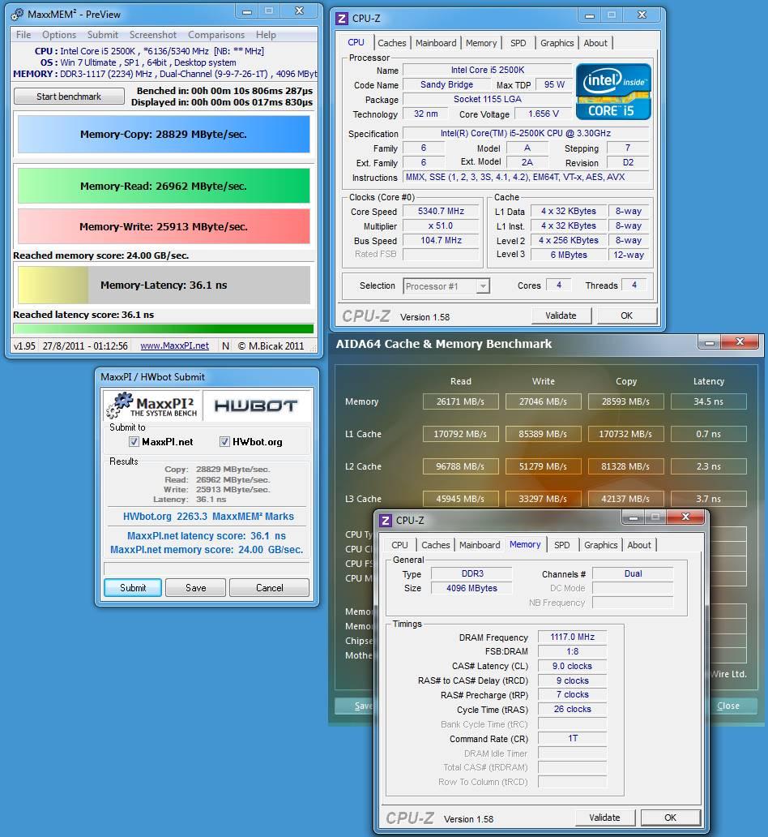Toggle the MaxxPI.net submit checkbox

[x=134, y=441]
